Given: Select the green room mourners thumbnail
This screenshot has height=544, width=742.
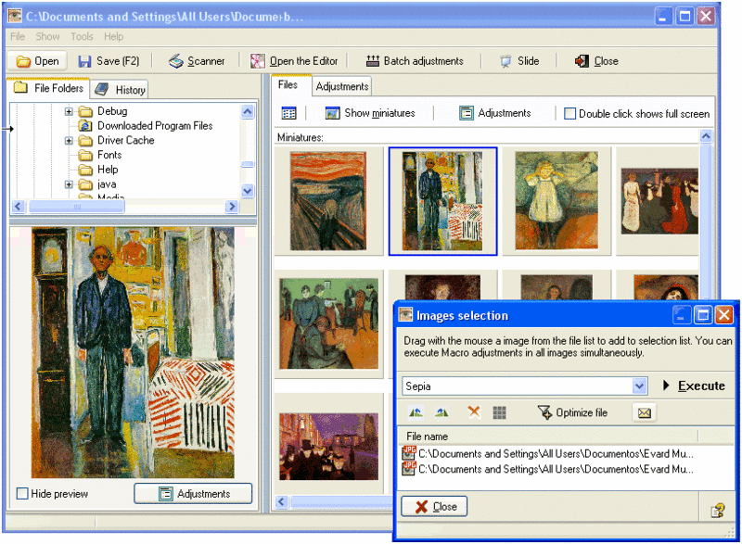Looking at the screenshot, I should click(329, 323).
